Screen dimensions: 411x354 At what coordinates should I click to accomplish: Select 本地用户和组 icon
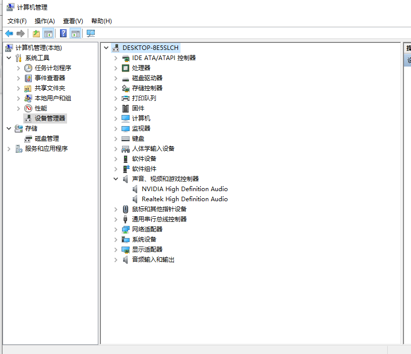pyautogui.click(x=28, y=98)
